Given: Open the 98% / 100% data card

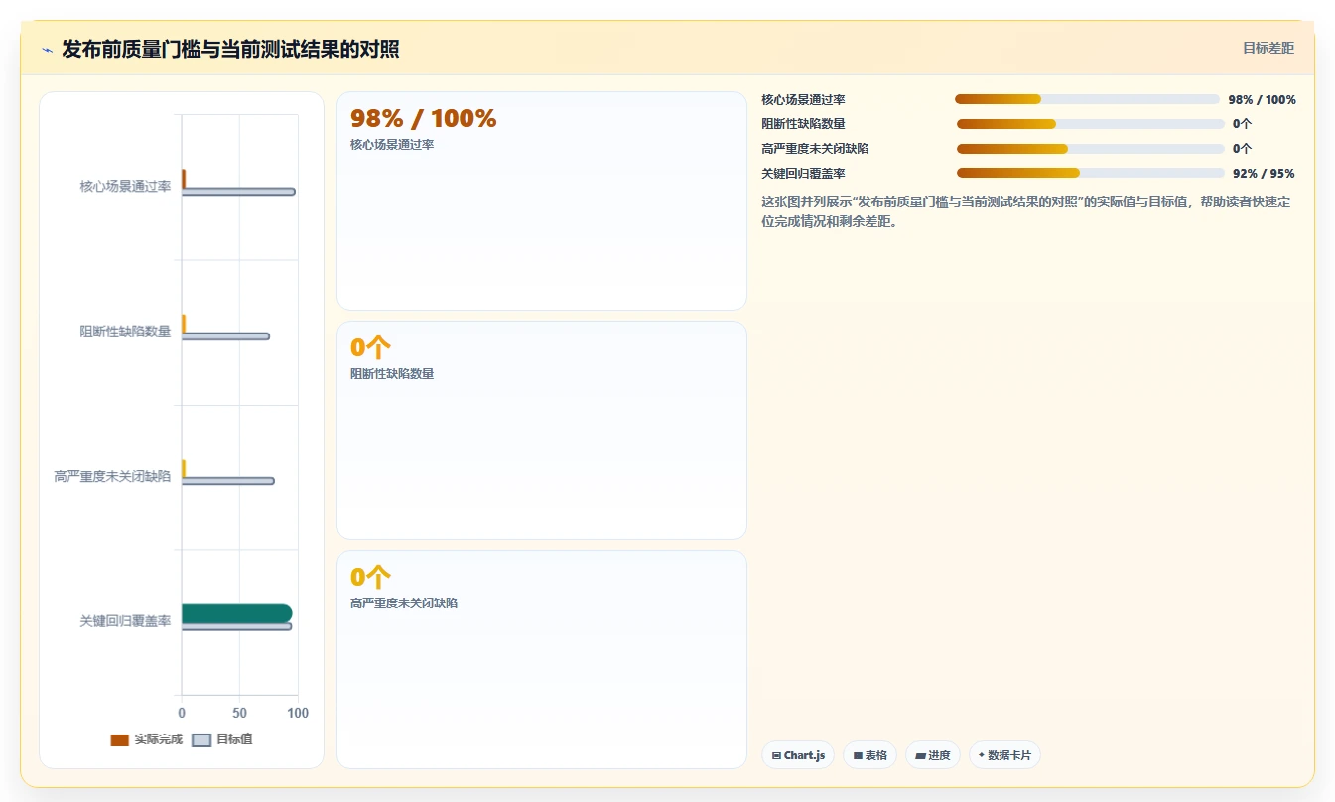Looking at the screenshot, I should click(542, 201).
